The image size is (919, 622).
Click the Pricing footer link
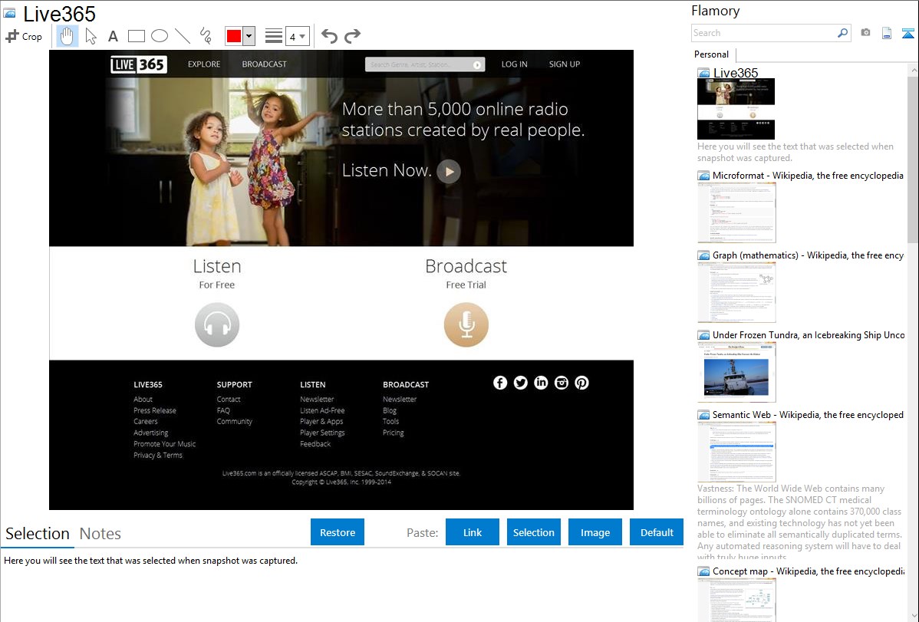click(x=394, y=433)
